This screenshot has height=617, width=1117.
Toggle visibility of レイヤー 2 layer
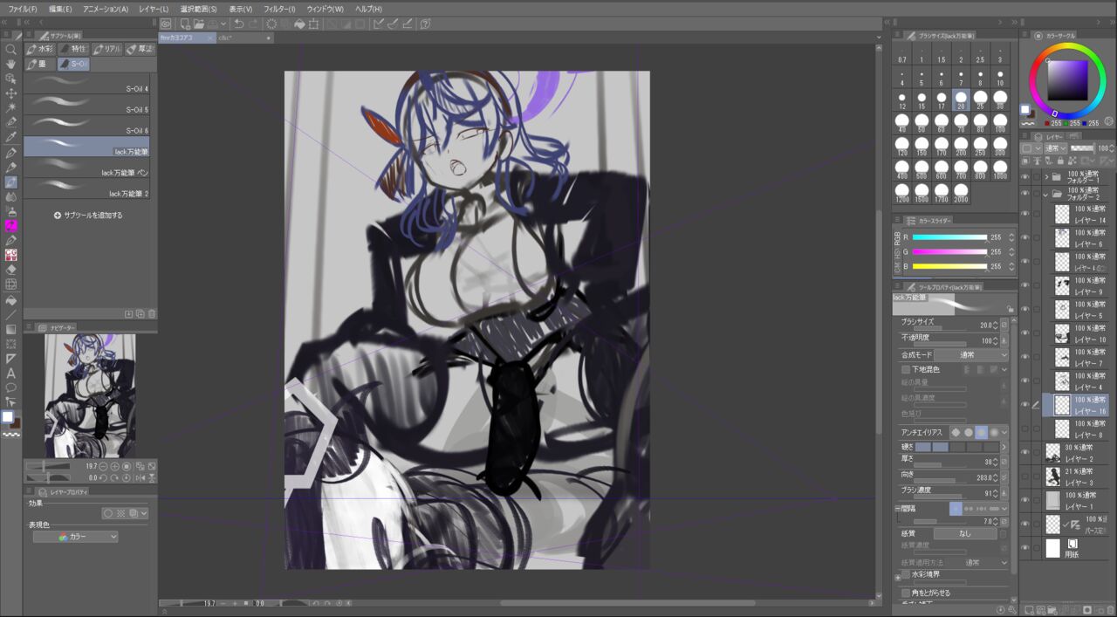(x=1025, y=453)
